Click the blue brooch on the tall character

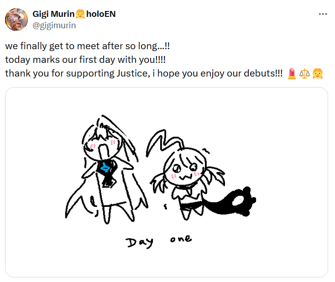pos(105,168)
